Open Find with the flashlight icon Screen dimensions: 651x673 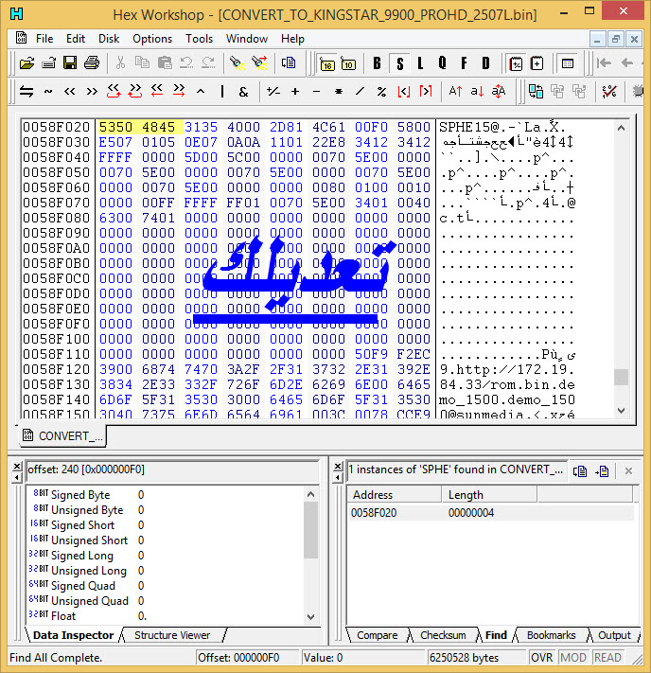[237, 63]
